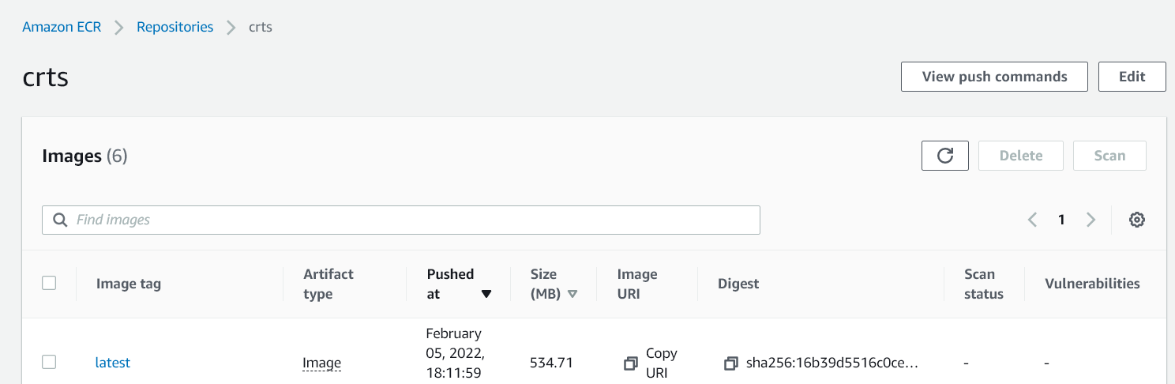
Task: Toggle the select-all images checkbox
Action: (49, 283)
